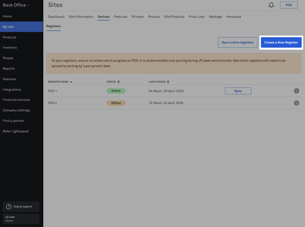Viewport: 305px width, 227px height.
Task: Click the sync registers warning banner
Action: 174,63
